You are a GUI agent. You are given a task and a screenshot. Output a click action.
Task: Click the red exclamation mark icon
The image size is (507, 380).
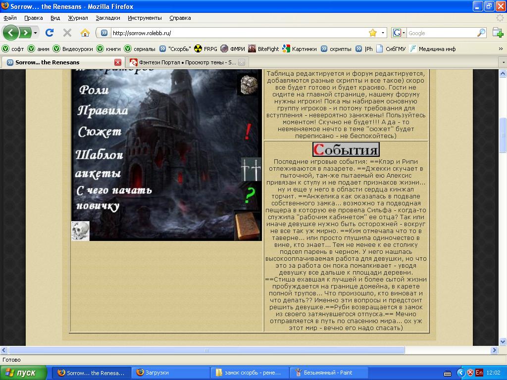click(x=248, y=132)
